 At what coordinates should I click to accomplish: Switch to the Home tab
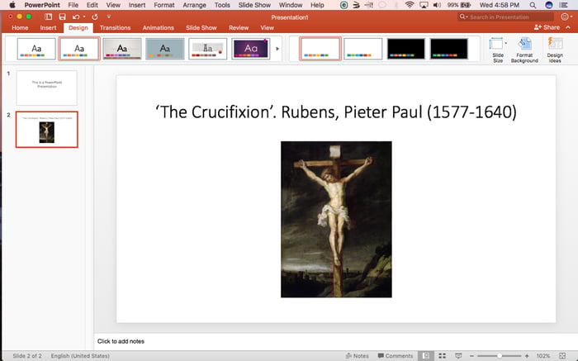[20, 27]
